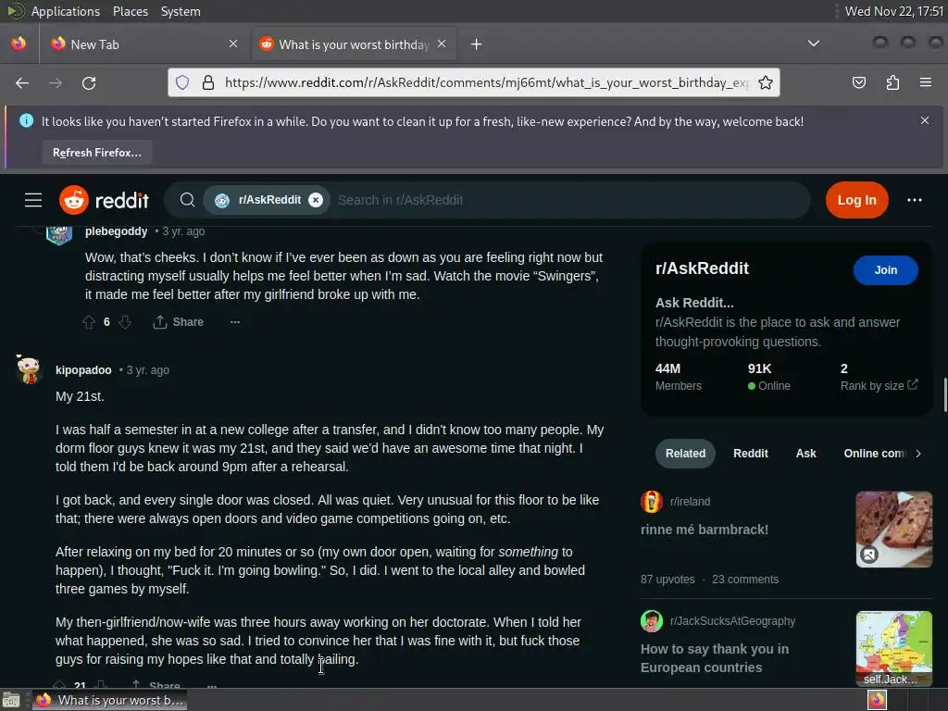Remove the r/AskReddit search filter
The width and height of the screenshot is (948, 711).
(316, 200)
